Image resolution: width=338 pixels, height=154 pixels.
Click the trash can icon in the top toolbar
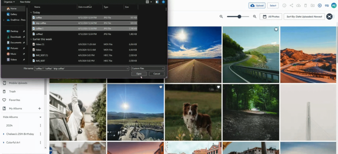[x=305, y=5]
